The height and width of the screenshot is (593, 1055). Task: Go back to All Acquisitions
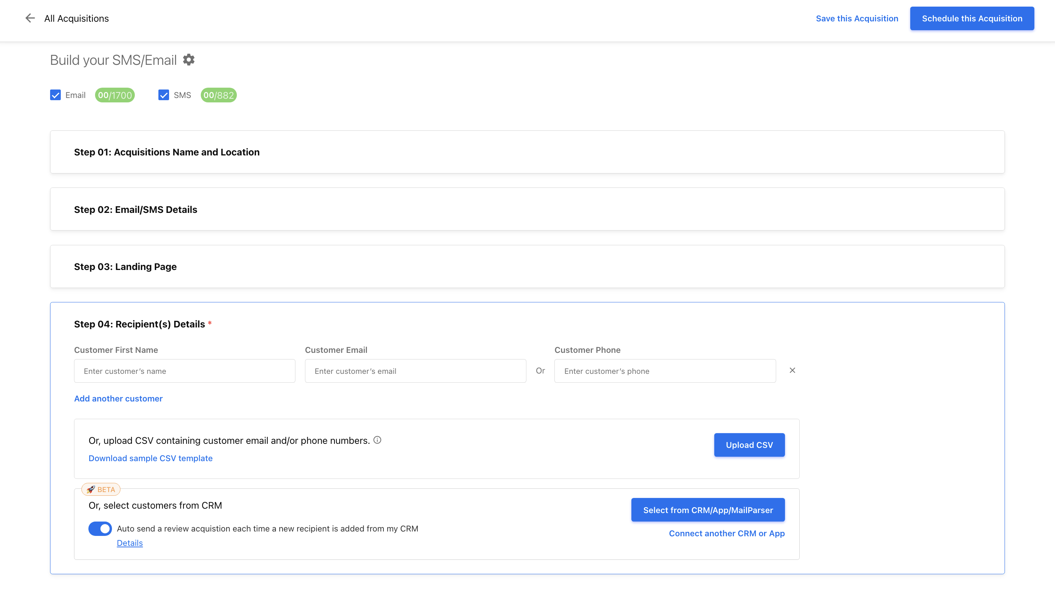coord(77,18)
